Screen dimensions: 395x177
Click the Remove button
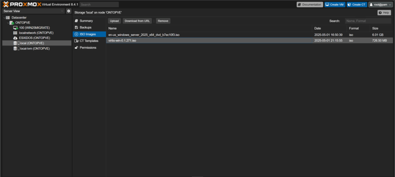pyautogui.click(x=163, y=21)
